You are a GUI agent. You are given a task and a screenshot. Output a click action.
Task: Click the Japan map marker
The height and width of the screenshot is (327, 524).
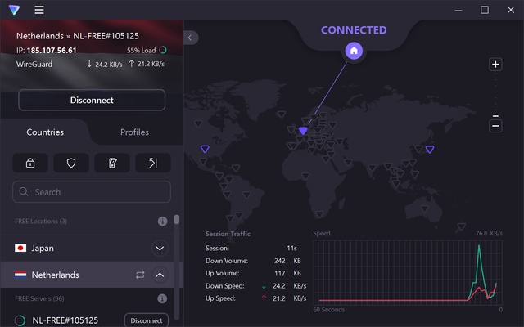[430, 149]
